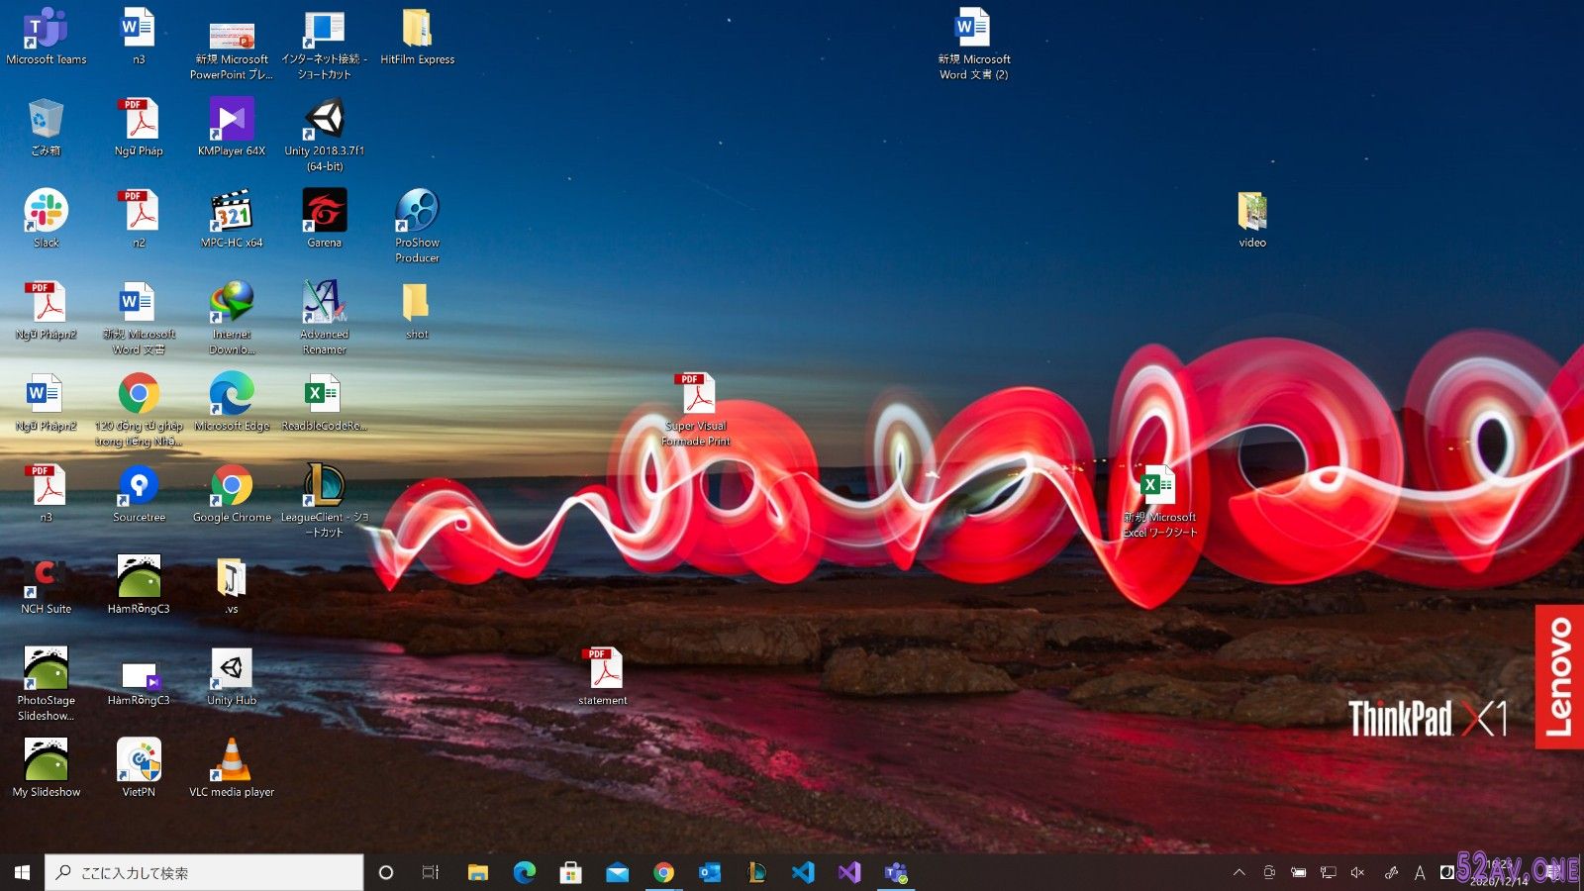Click the Super Visual Formade Print PDF

click(696, 396)
